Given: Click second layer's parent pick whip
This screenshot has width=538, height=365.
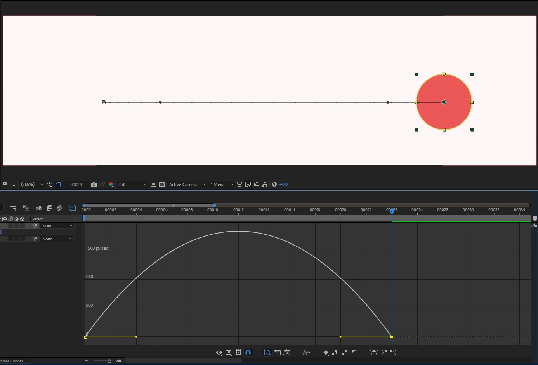Looking at the screenshot, I should (x=35, y=239).
